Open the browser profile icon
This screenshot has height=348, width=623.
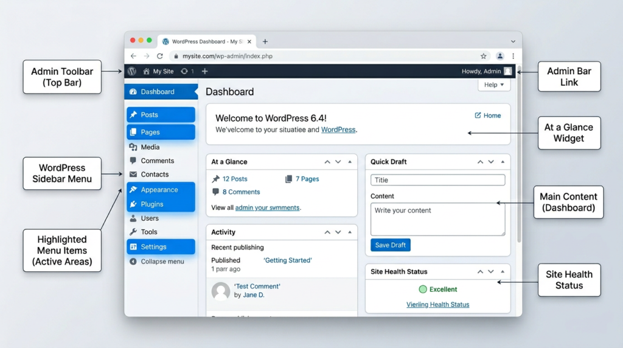(500, 56)
